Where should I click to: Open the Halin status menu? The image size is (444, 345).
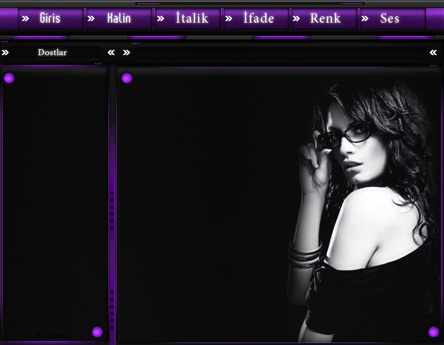pyautogui.click(x=119, y=19)
